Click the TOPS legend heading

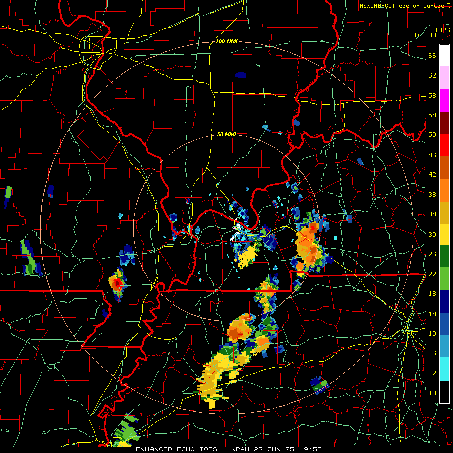click(442, 30)
